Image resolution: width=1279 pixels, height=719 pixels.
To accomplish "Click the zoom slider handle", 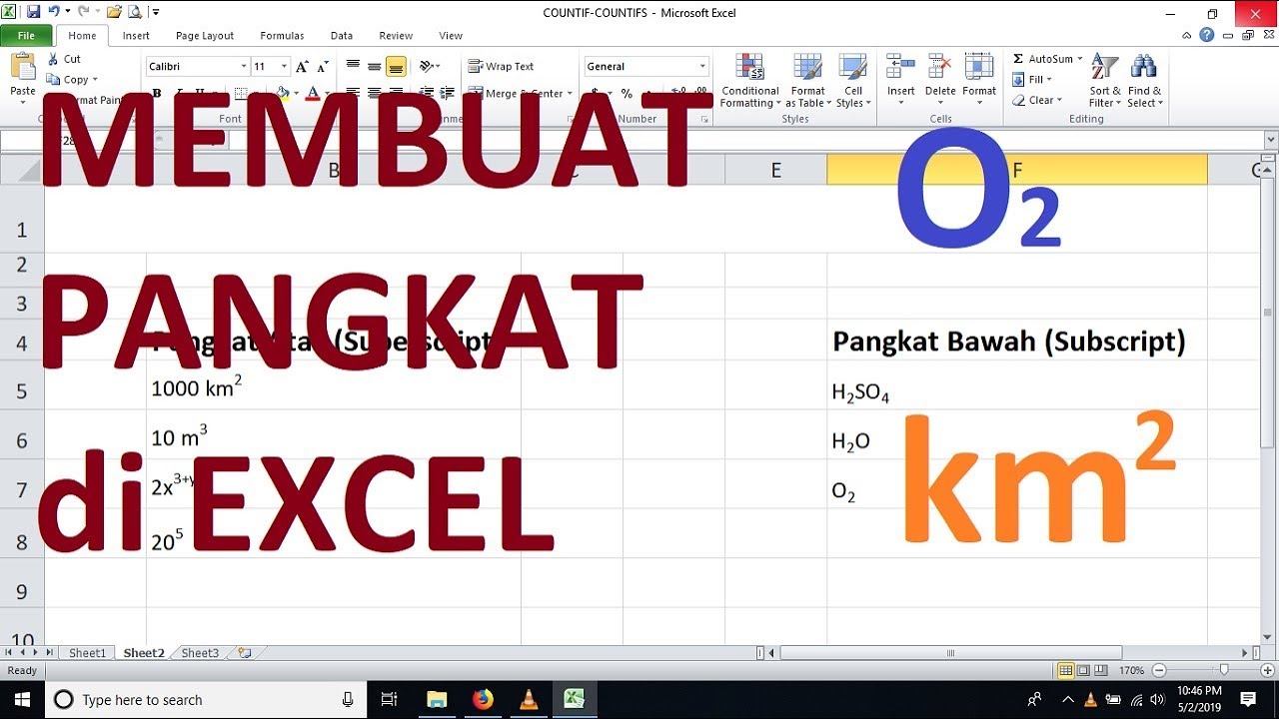I will click(1223, 670).
